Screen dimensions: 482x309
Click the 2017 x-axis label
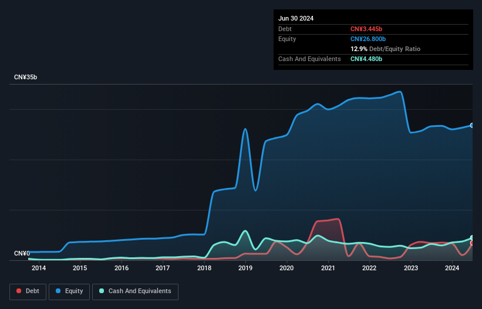point(163,268)
